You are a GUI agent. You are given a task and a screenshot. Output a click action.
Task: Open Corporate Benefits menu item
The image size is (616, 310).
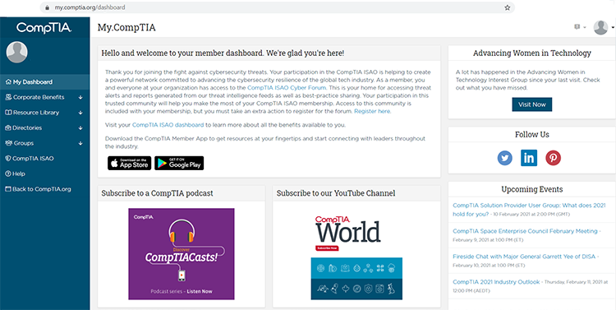(45, 97)
